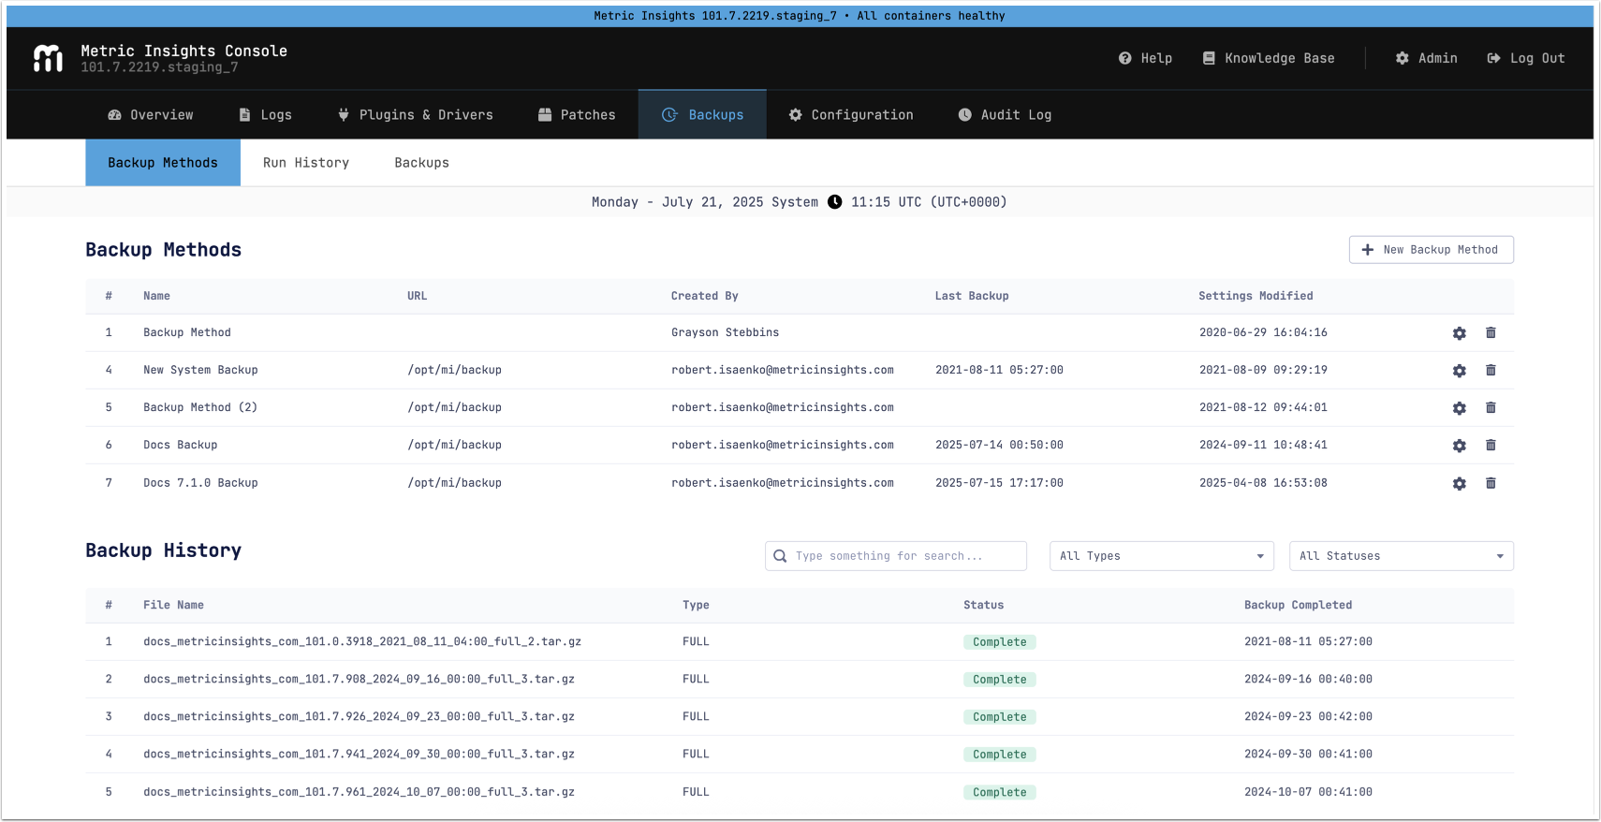
Task: Switch to the Run History tab
Action: click(x=305, y=163)
